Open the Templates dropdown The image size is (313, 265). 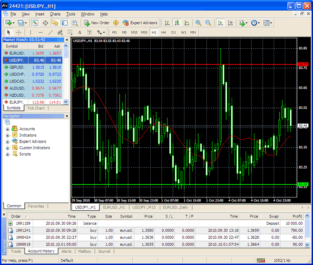tap(268, 23)
